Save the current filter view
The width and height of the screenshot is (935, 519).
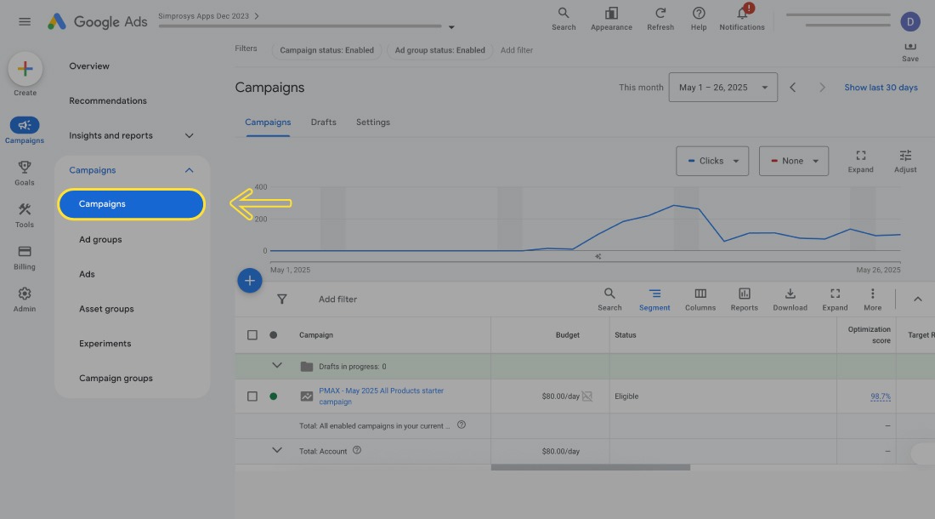(910, 52)
